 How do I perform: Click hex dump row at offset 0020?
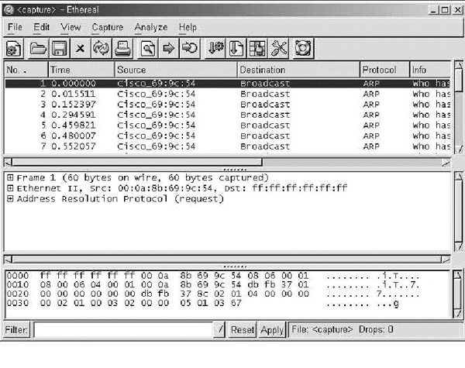point(213,294)
